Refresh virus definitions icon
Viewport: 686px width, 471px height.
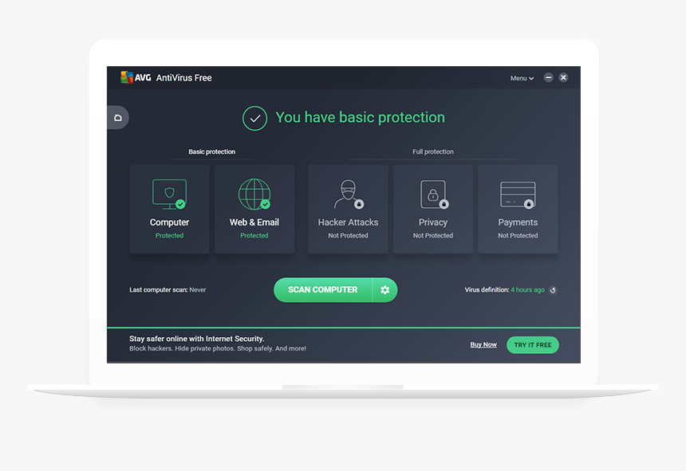pos(553,290)
